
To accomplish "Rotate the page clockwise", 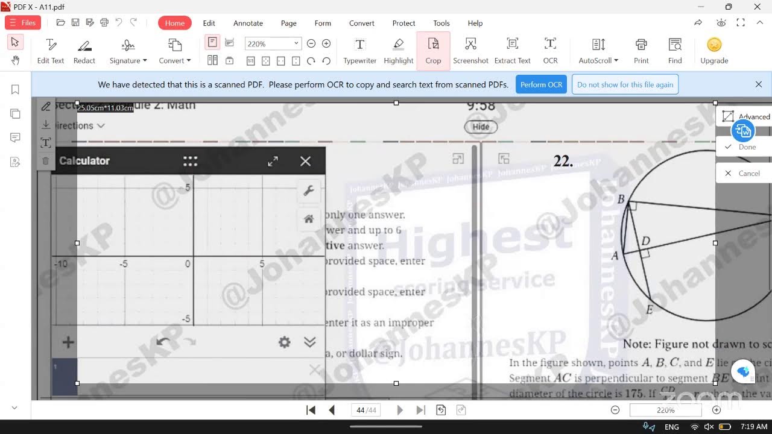I will 311,61.
